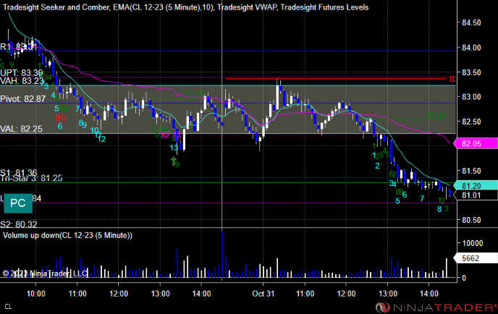Click the NinjaTrader logo
498x314 pixels.
436,307
